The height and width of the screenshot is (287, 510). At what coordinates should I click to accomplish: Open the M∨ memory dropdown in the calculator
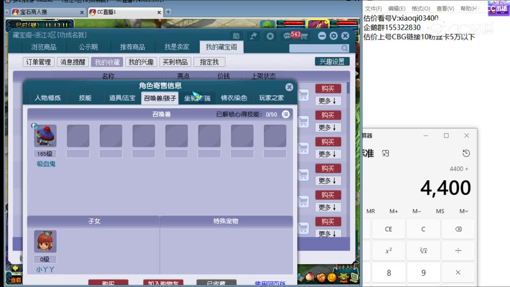(x=464, y=211)
